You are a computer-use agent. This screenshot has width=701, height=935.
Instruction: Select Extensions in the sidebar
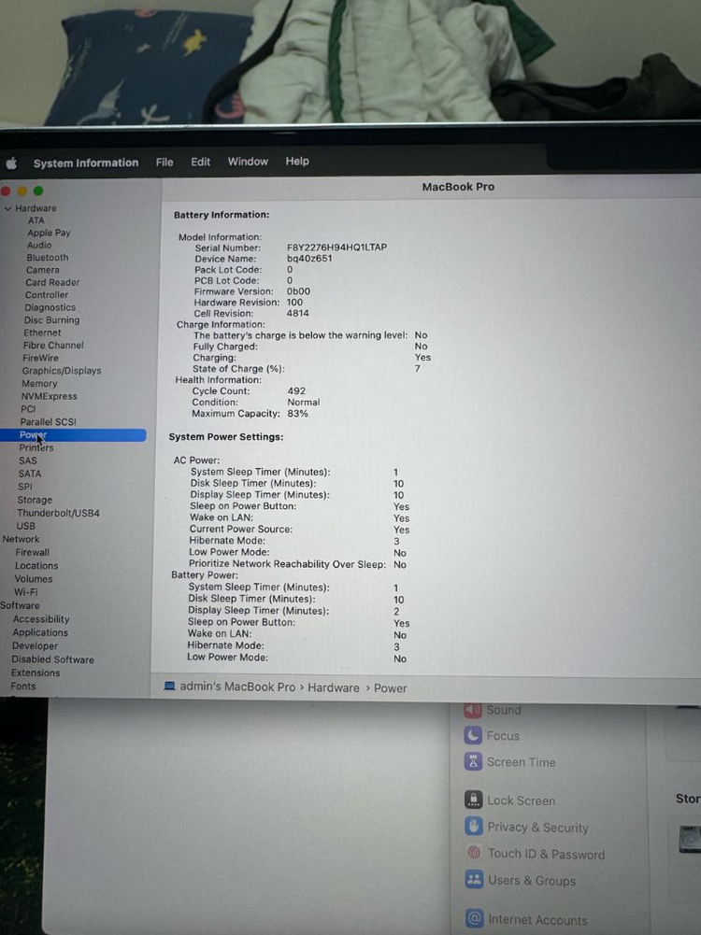(x=36, y=673)
